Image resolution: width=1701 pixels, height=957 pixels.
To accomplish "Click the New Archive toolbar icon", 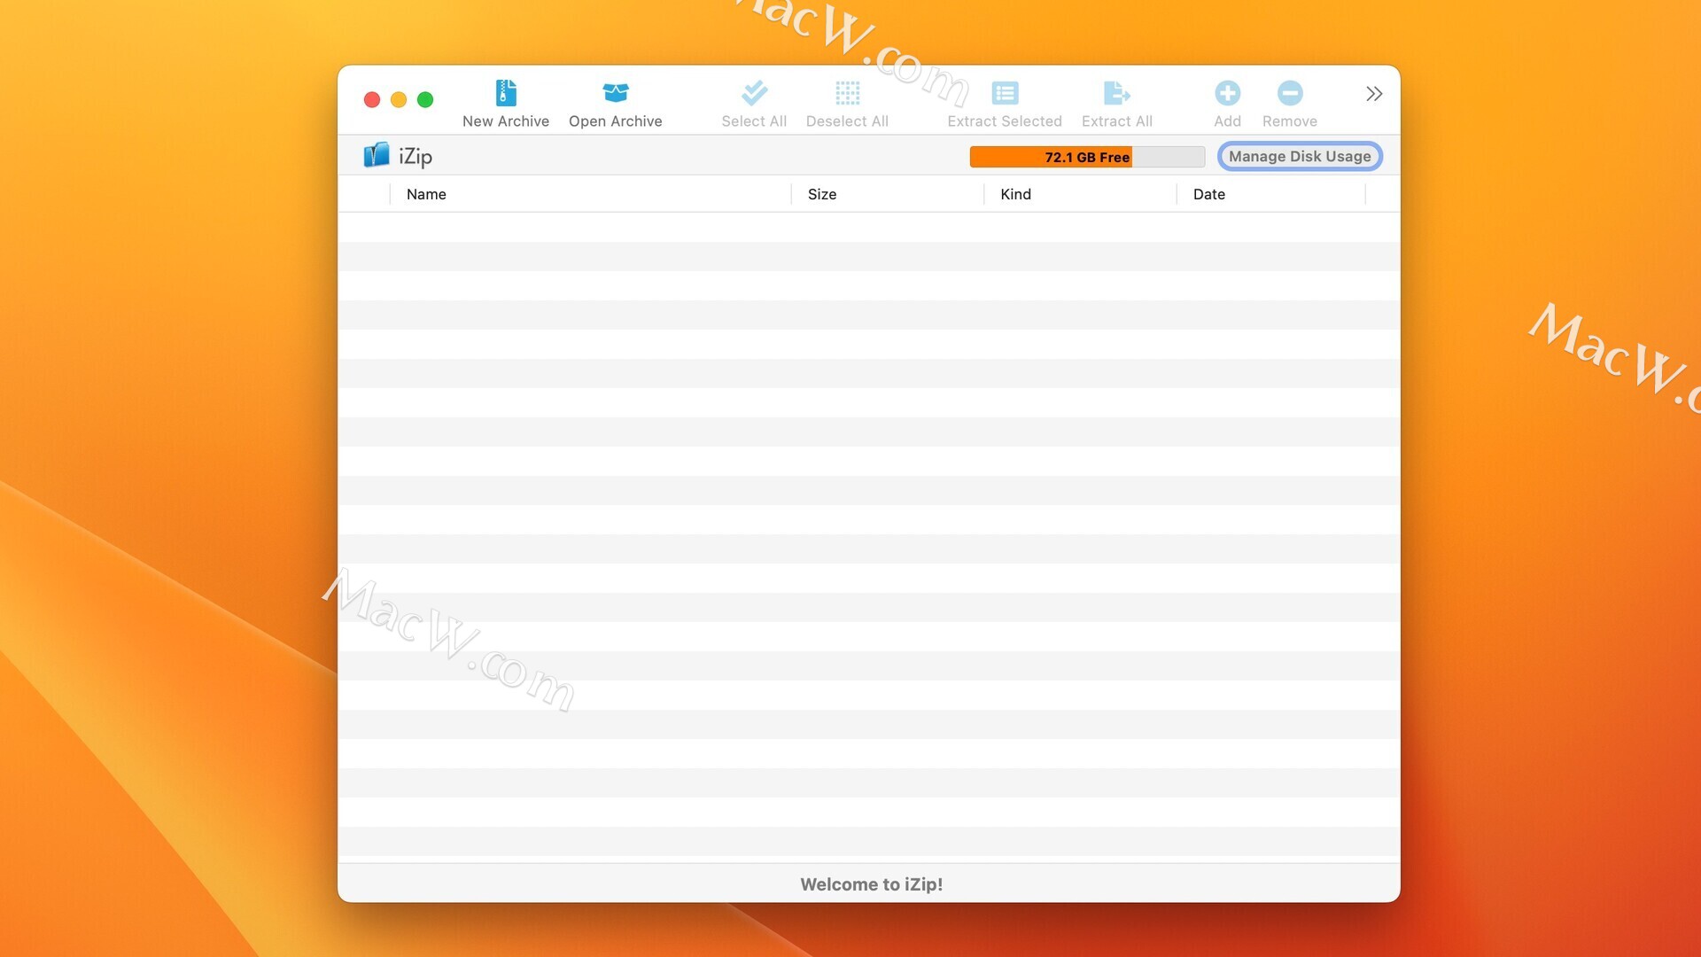I will click(506, 93).
